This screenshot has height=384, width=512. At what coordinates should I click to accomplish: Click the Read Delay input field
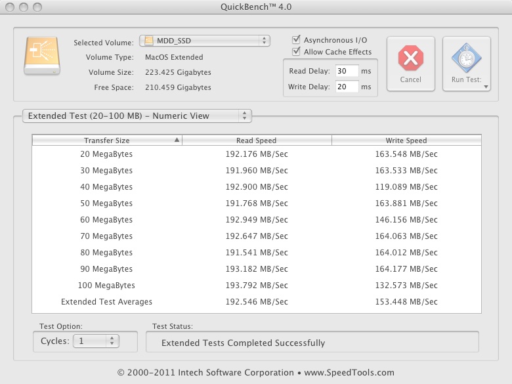coord(347,71)
